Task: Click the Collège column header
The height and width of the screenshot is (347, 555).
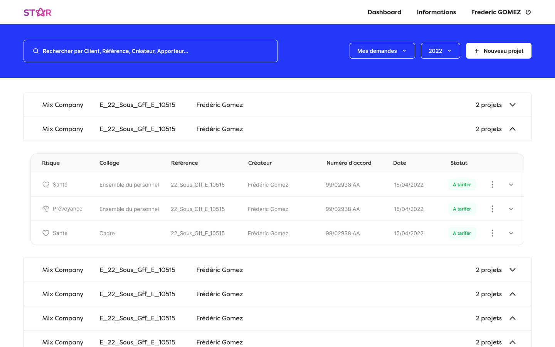Action: (x=109, y=163)
